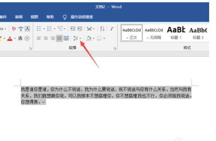Open the Font settings dialog launcher

click(x=30, y=48)
